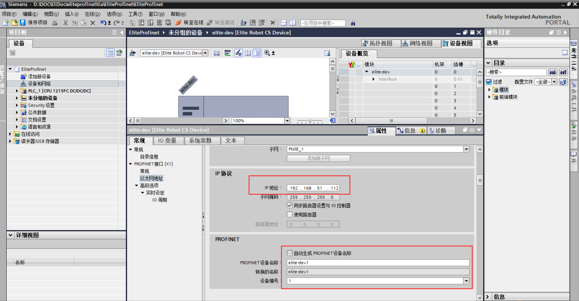Click the Go online icon
Viewport: 579px width, 301px height.
coord(178,23)
